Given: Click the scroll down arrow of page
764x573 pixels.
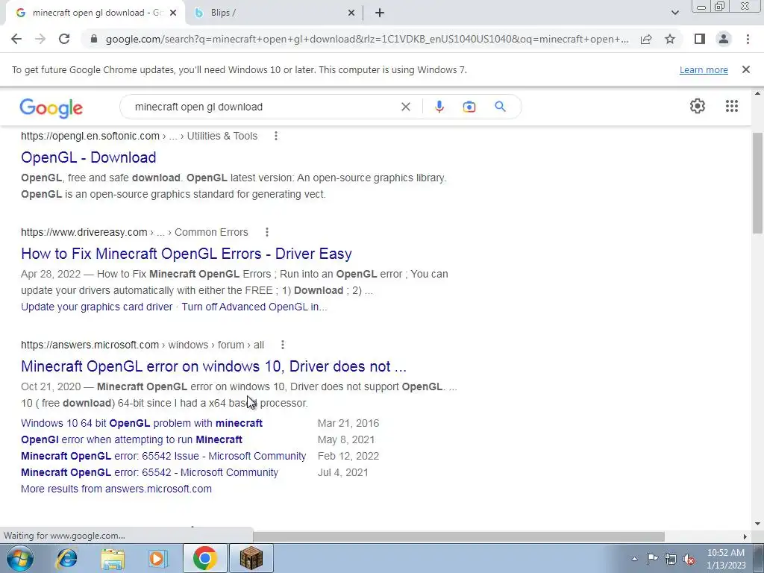Looking at the screenshot, I should pos(758,525).
